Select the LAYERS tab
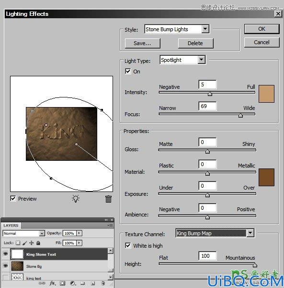This screenshot has width=284, height=288. click(x=11, y=226)
